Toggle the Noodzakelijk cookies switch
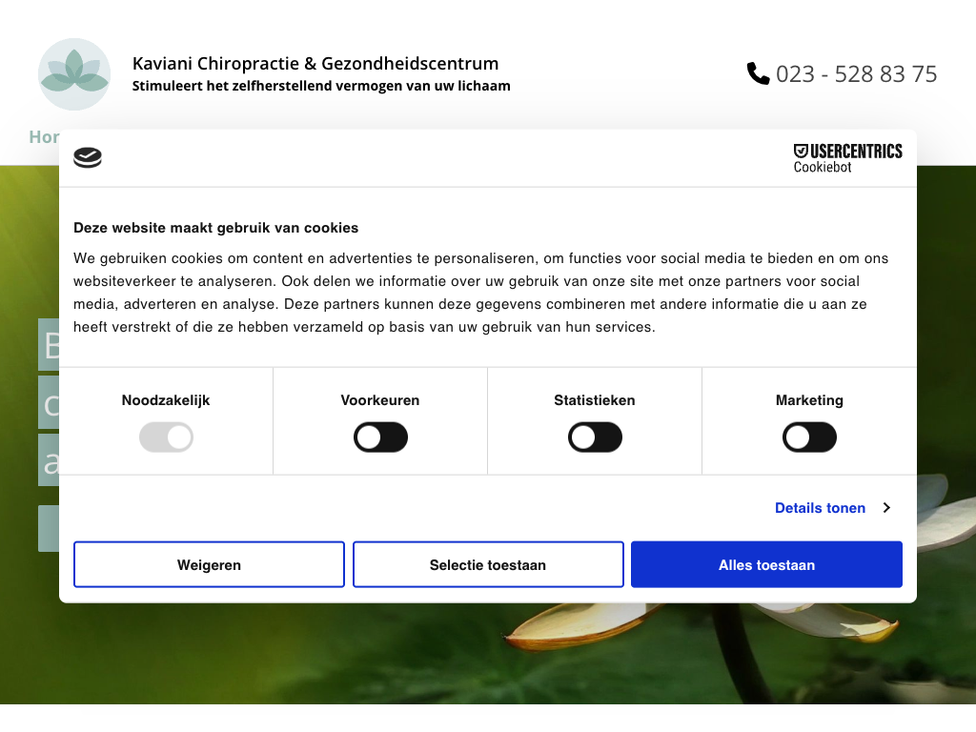 tap(166, 438)
